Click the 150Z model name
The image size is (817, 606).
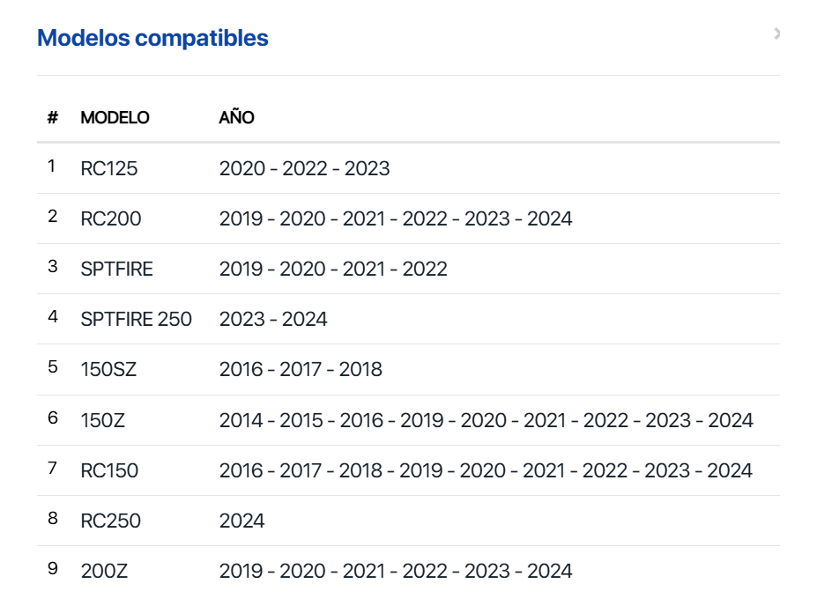(102, 420)
